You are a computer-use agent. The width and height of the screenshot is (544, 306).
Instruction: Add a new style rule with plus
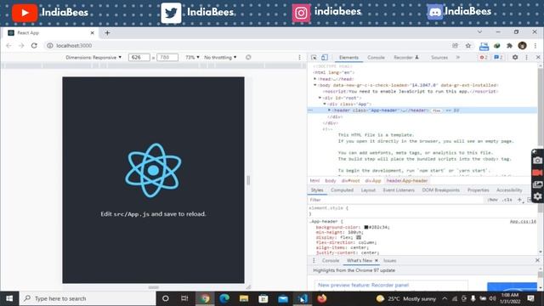click(519, 200)
